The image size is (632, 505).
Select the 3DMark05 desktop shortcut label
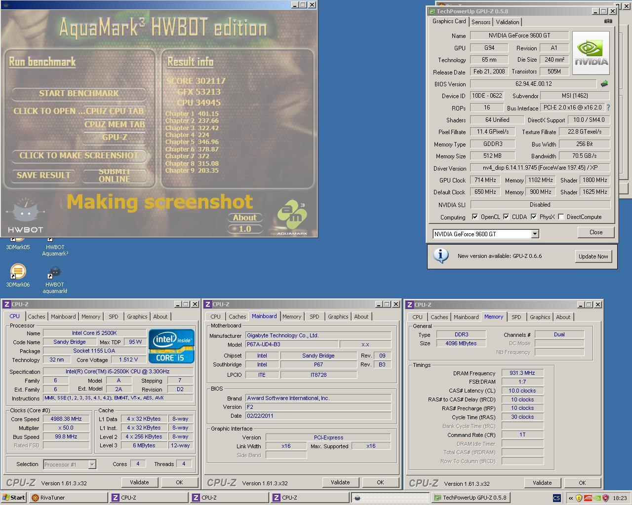18,247
